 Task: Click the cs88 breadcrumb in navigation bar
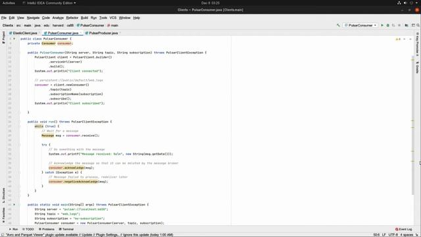70,25
